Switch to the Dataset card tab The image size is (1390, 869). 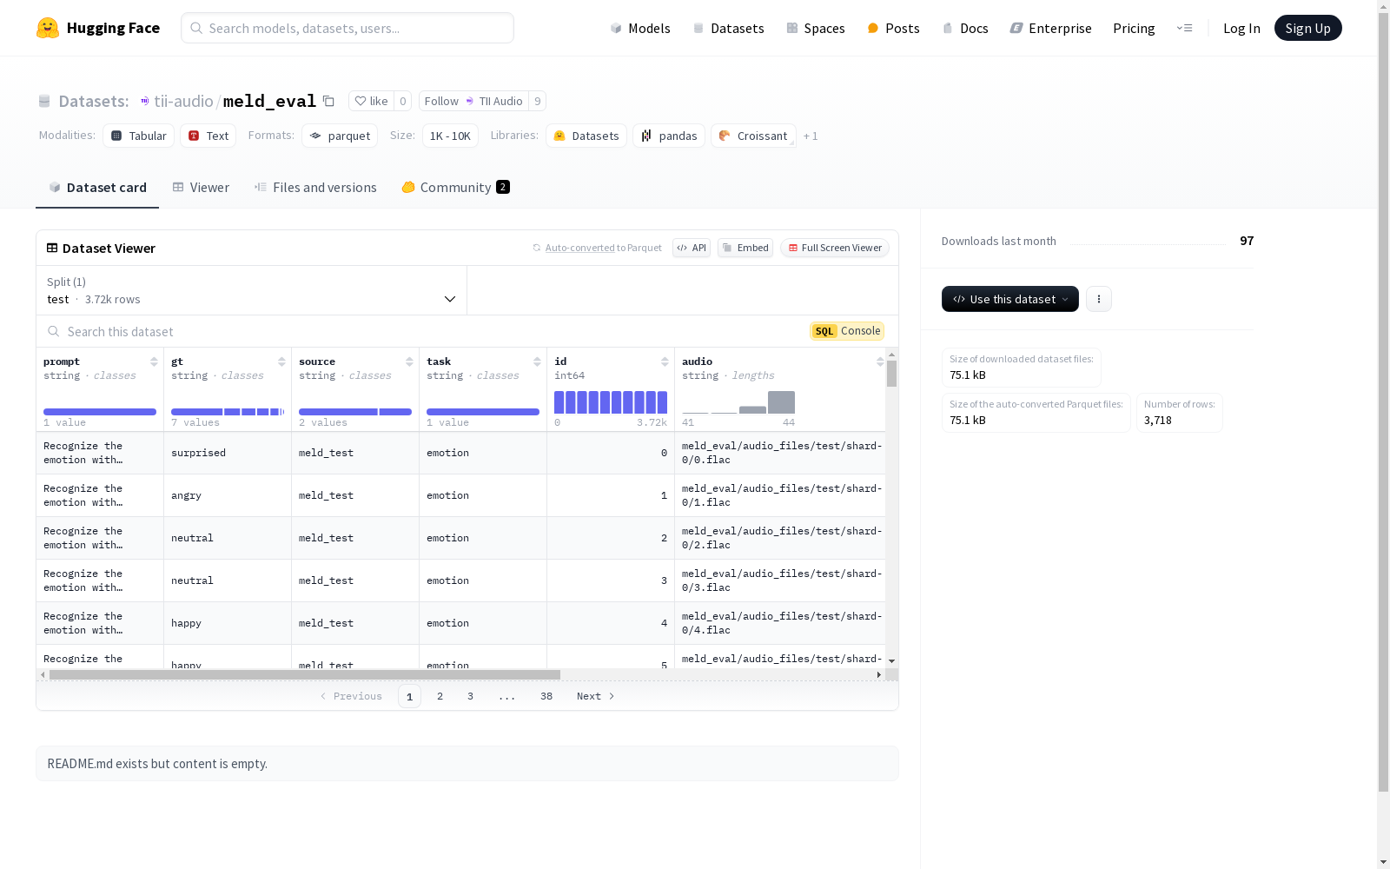point(97,188)
